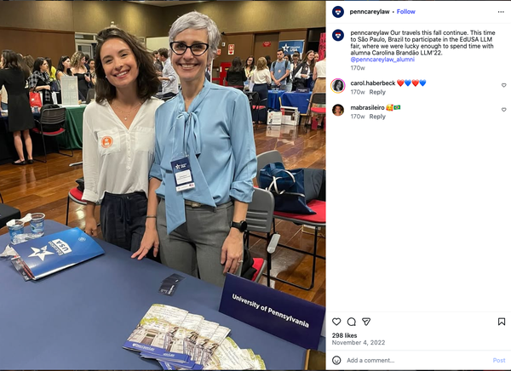The image size is (511, 371).
Task: Like carol.haberbeck's comment with small heart
Action: 504,85
